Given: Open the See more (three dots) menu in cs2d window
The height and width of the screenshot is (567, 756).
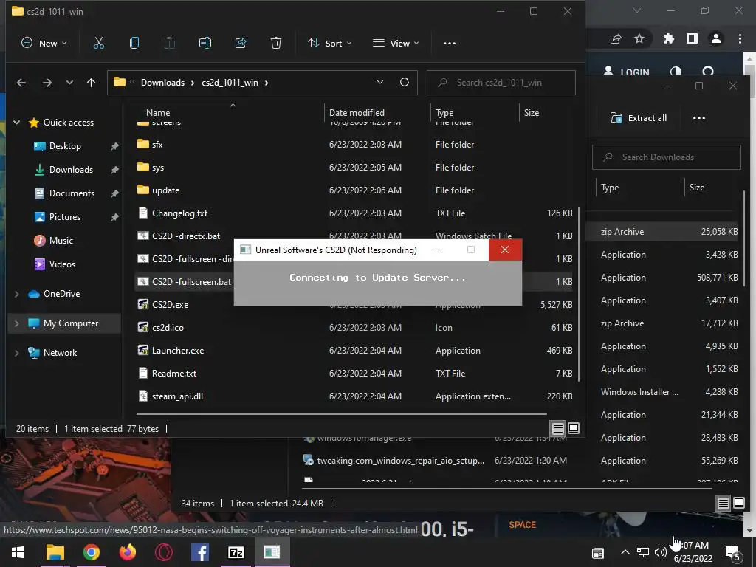Looking at the screenshot, I should pos(450,43).
